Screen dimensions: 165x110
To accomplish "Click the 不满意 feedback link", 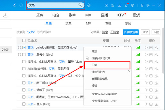I will [115, 32].
